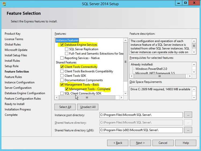Check Client Tools Backwards Compatibility
The width and height of the screenshot is (201, 151).
pos(62,71)
